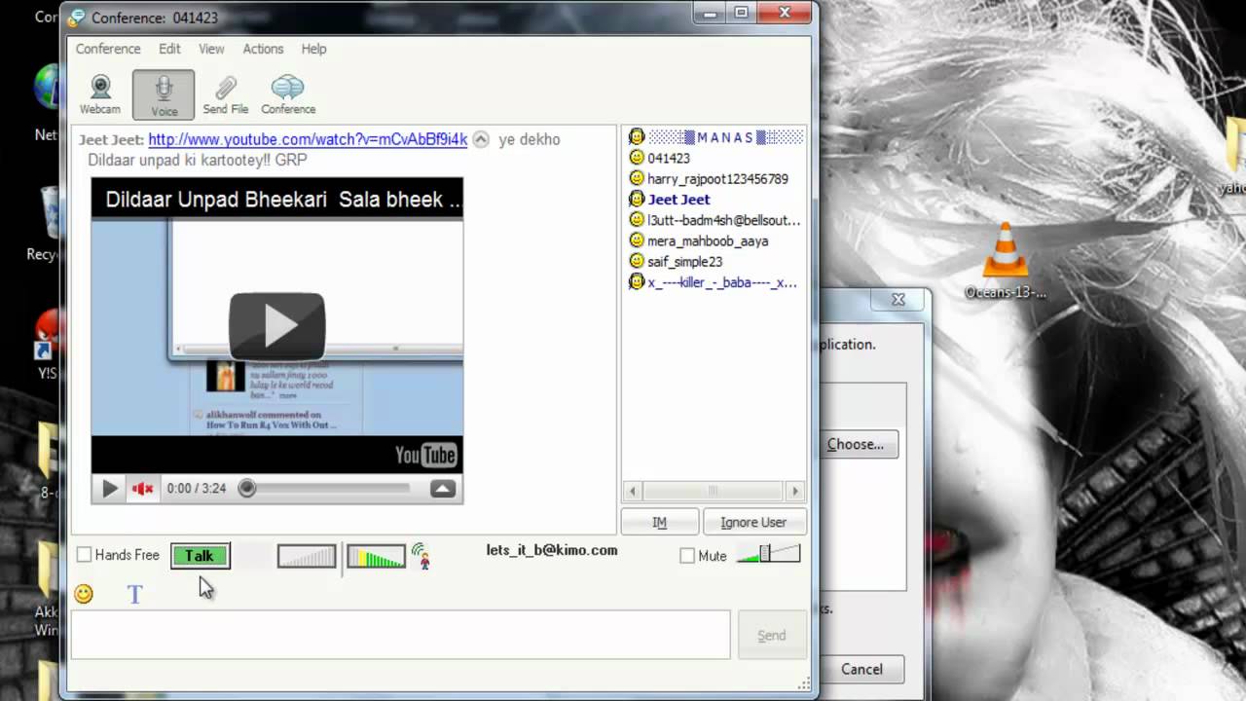The image size is (1246, 701).
Task: Open the YouTube link in chat
Action: click(308, 139)
